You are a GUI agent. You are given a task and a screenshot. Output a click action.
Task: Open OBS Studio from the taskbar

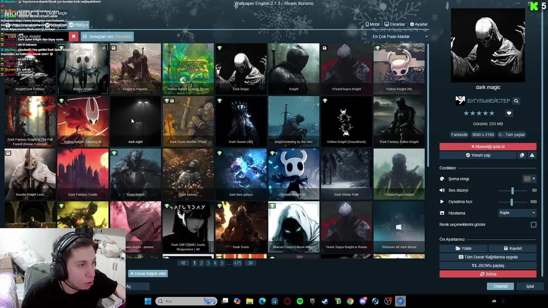[x=388, y=301]
